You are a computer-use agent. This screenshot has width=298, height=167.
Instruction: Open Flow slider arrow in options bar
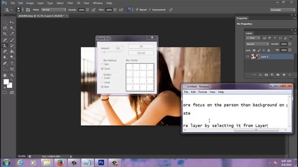click(x=115, y=10)
